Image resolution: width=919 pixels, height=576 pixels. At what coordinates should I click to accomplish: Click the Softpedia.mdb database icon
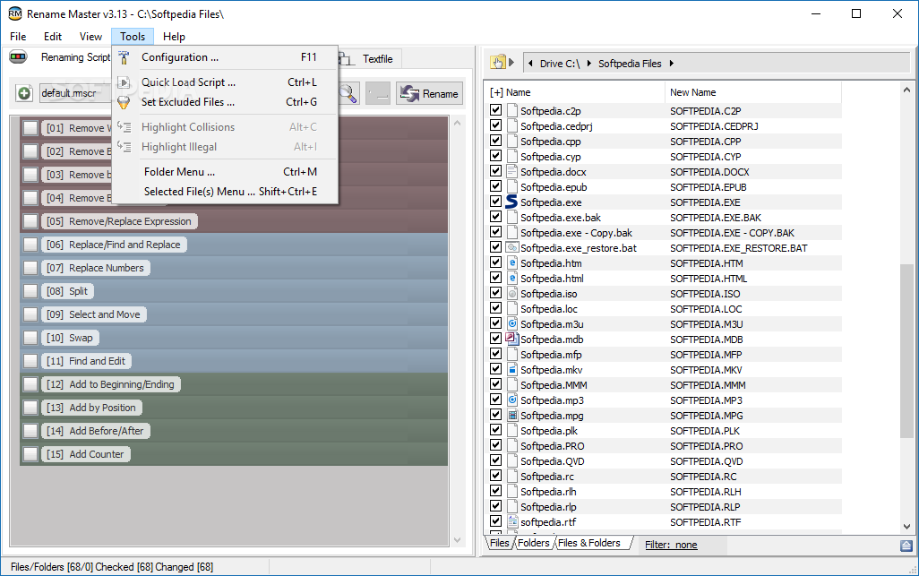pos(511,340)
